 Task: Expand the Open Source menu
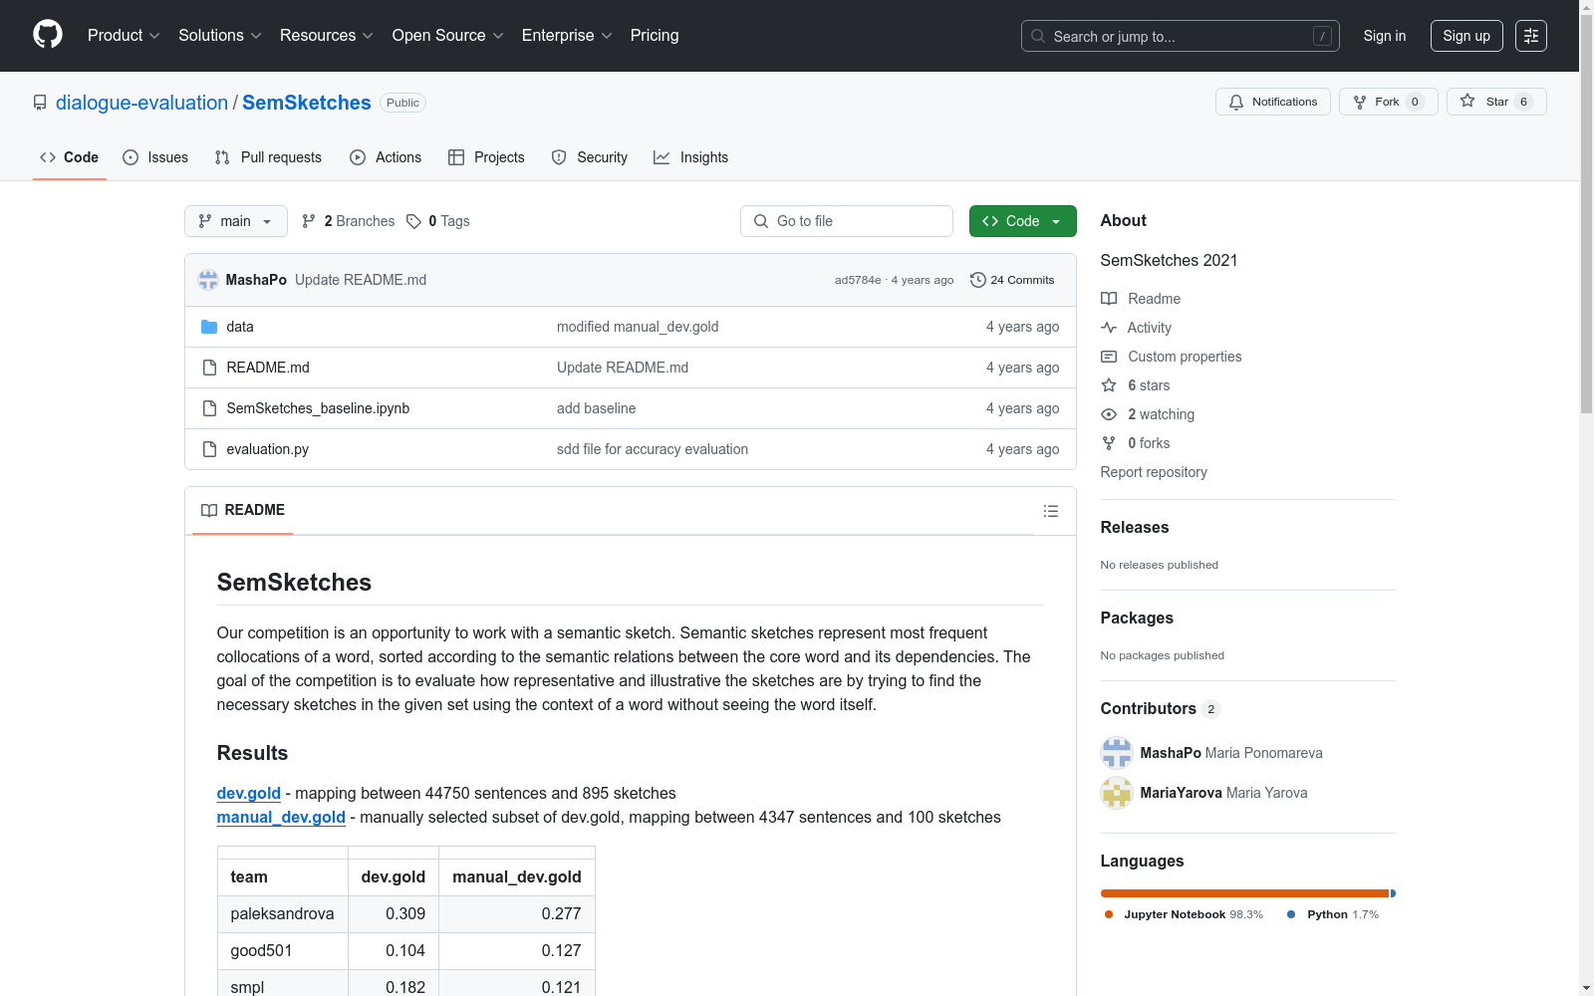(448, 35)
